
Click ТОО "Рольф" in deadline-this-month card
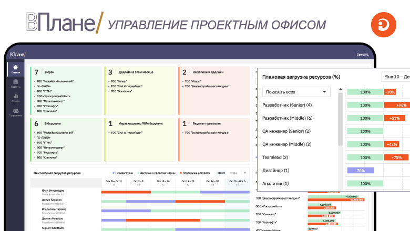coord(119,81)
